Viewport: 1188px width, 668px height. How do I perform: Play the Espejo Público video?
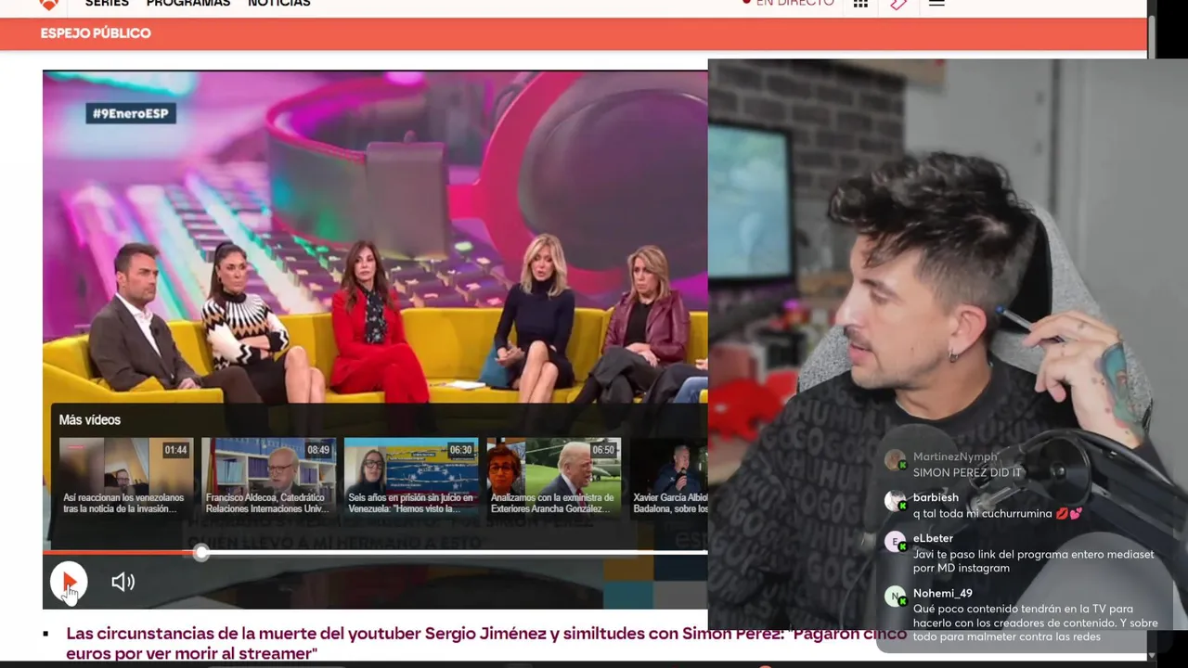click(x=69, y=582)
